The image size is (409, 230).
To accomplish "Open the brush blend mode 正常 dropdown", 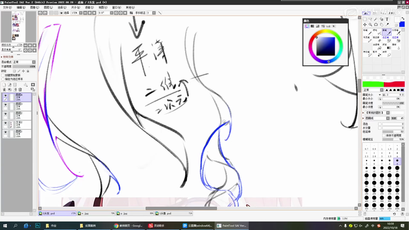I will [383, 90].
